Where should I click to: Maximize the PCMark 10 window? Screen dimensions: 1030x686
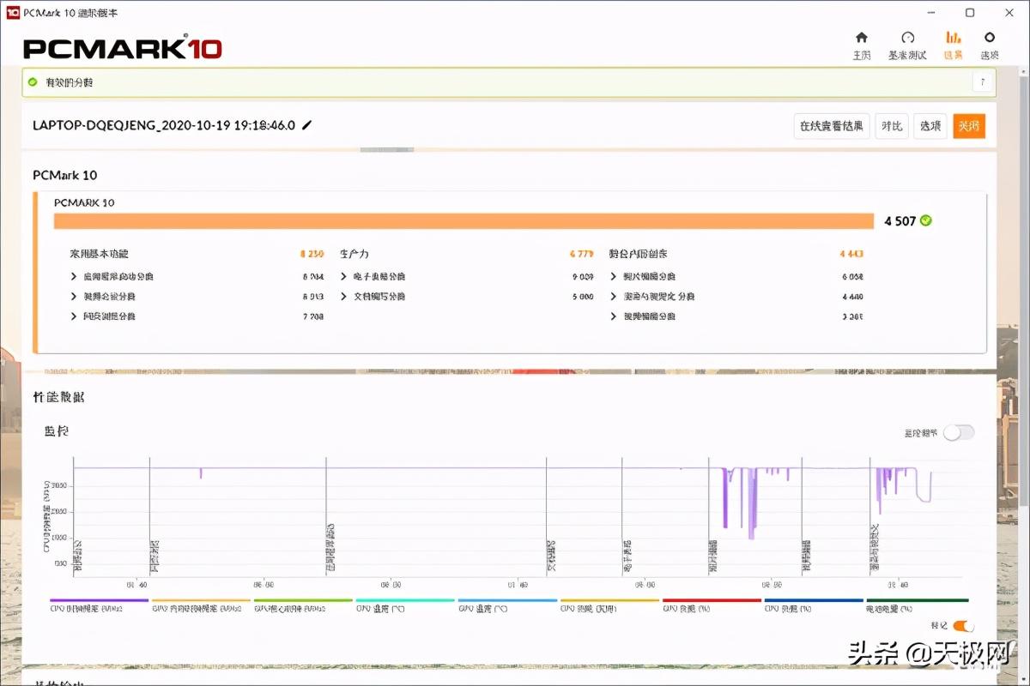pyautogui.click(x=970, y=13)
